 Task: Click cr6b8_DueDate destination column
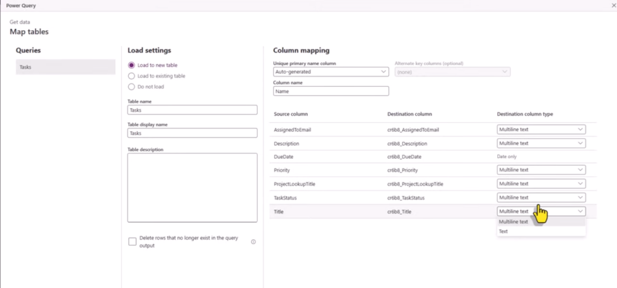(404, 156)
